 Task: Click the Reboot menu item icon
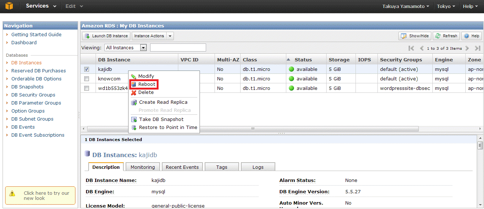tap(134, 84)
